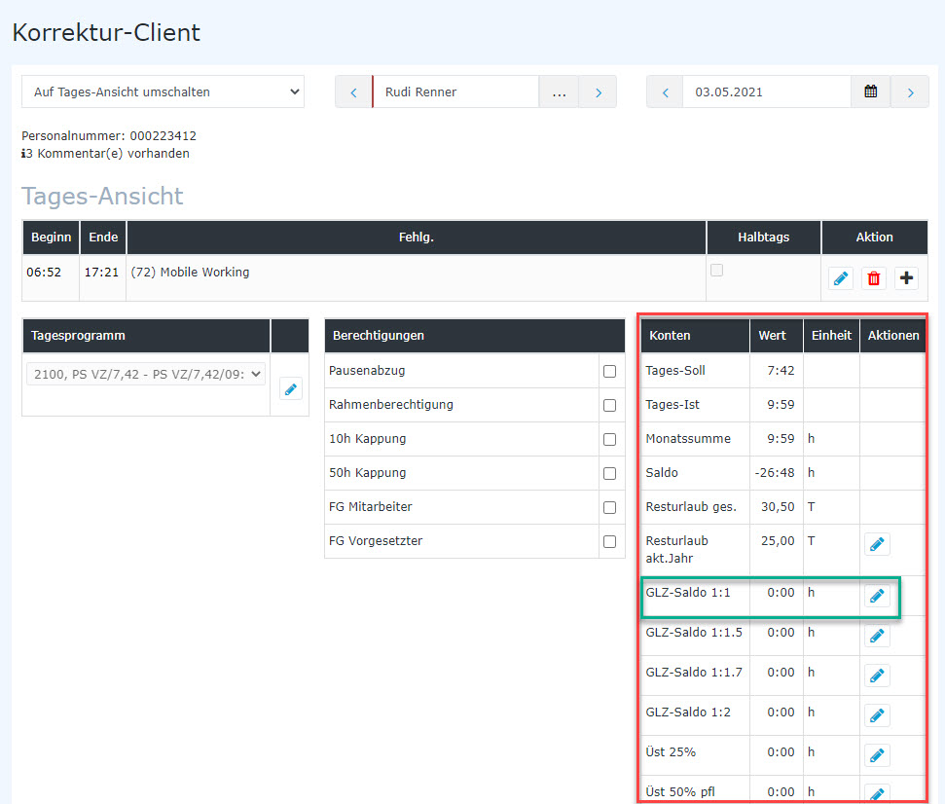Click the Rudi Renner name field
945x804 pixels.
[455, 92]
